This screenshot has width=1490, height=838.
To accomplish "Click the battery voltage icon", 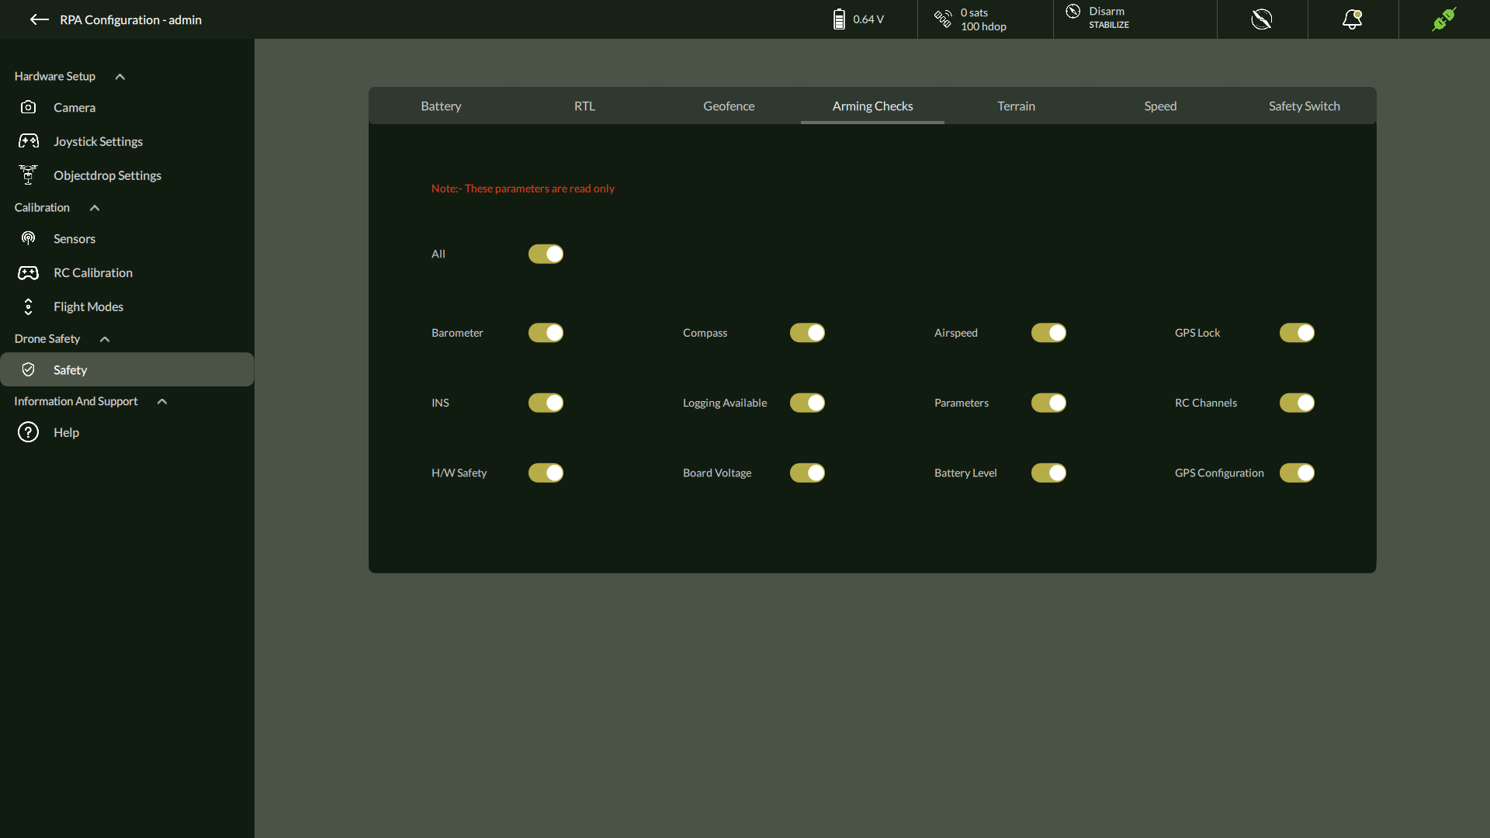I will pos(839,19).
